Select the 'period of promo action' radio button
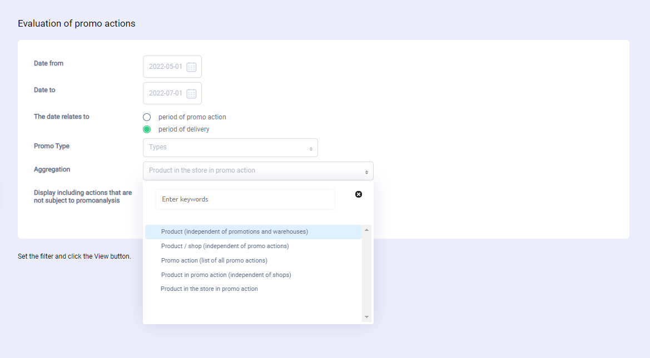Screen dimensions: 650x358 [x=147, y=117]
